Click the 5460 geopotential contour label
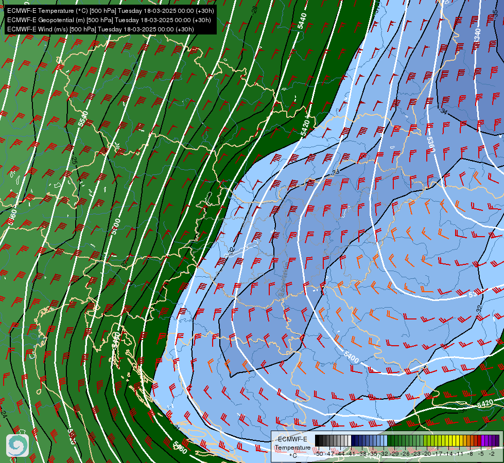This screenshot has width=504, height=463. pyautogui.click(x=180, y=448)
